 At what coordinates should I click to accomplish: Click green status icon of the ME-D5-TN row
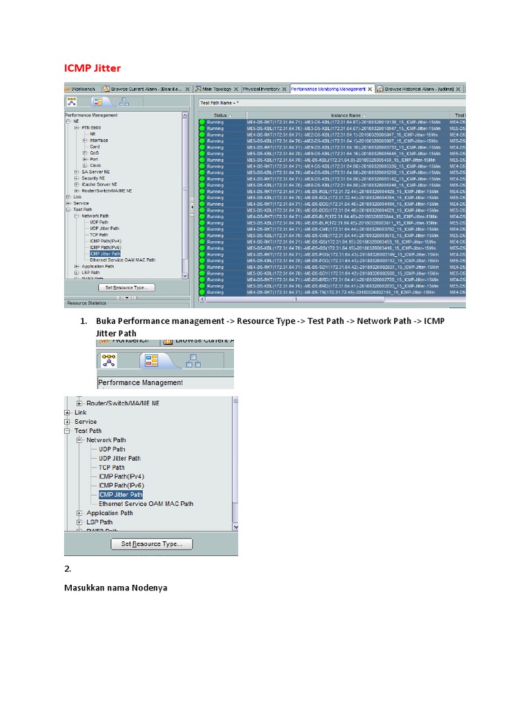pos(202,292)
